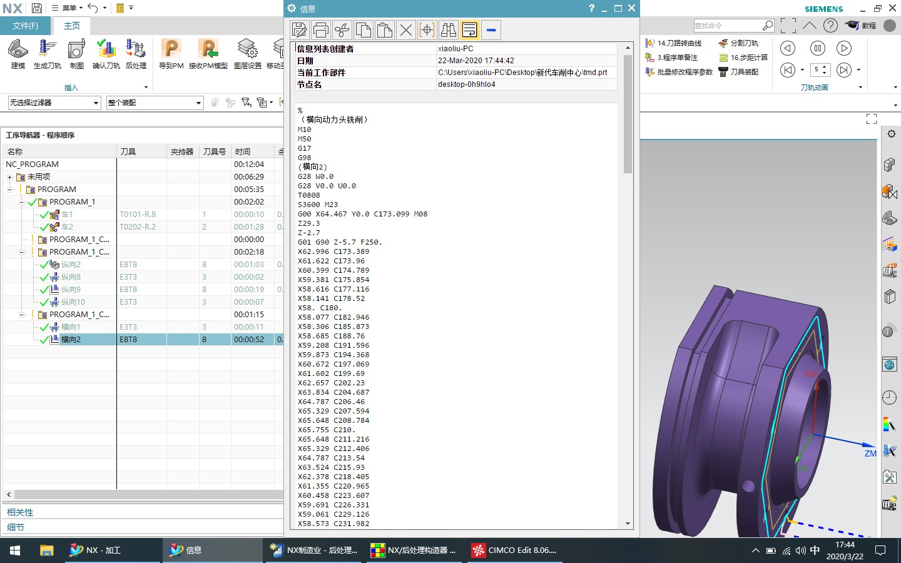Image resolution: width=901 pixels, height=563 pixels.
Task: Toggle full screen icon in NX ribbon
Action: point(788,26)
